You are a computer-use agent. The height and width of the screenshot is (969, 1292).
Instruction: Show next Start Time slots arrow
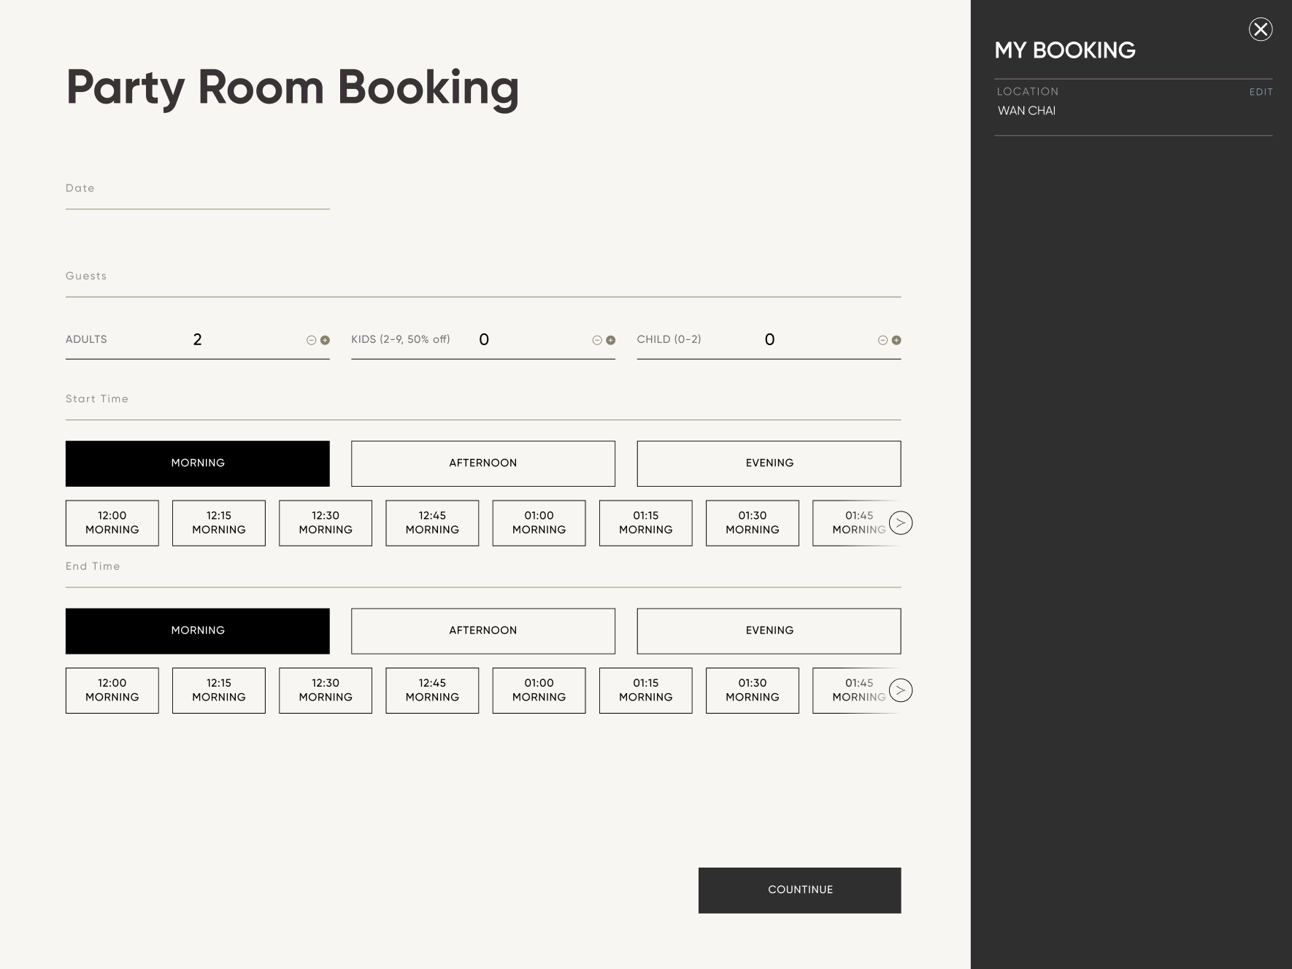coord(901,523)
